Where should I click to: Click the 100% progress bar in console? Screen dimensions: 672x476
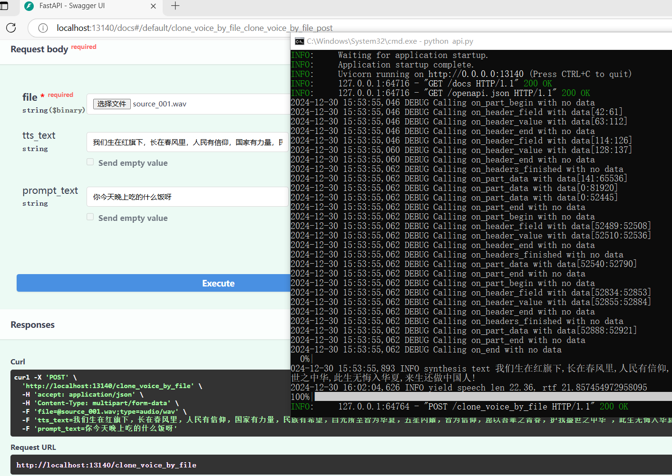(493, 397)
